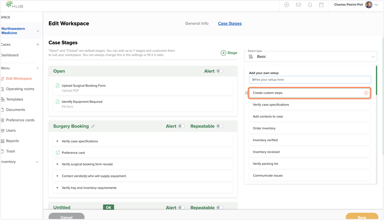384x220 pixels.
Task: Select 'Inventory received' setup item
Action: [310, 152]
